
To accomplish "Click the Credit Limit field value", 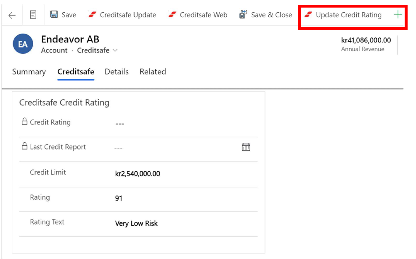I will tap(138, 174).
